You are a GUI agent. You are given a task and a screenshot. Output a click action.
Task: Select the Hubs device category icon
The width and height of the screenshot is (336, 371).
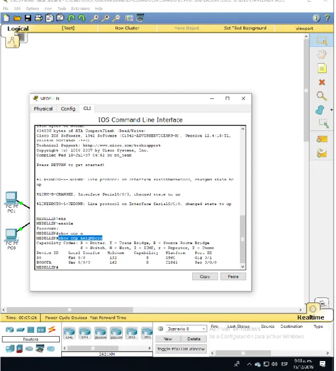[x=30, y=330]
